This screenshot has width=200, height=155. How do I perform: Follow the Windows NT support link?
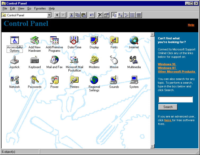point(167,68)
